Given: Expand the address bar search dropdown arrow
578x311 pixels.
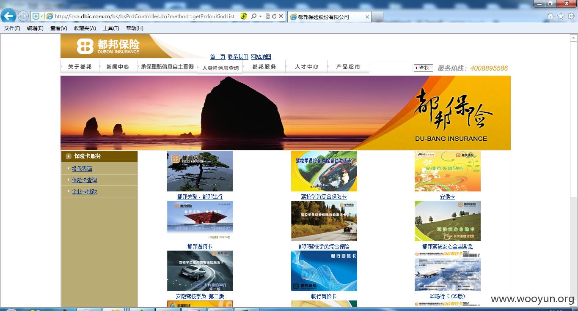Looking at the screenshot, I should click(x=260, y=16).
